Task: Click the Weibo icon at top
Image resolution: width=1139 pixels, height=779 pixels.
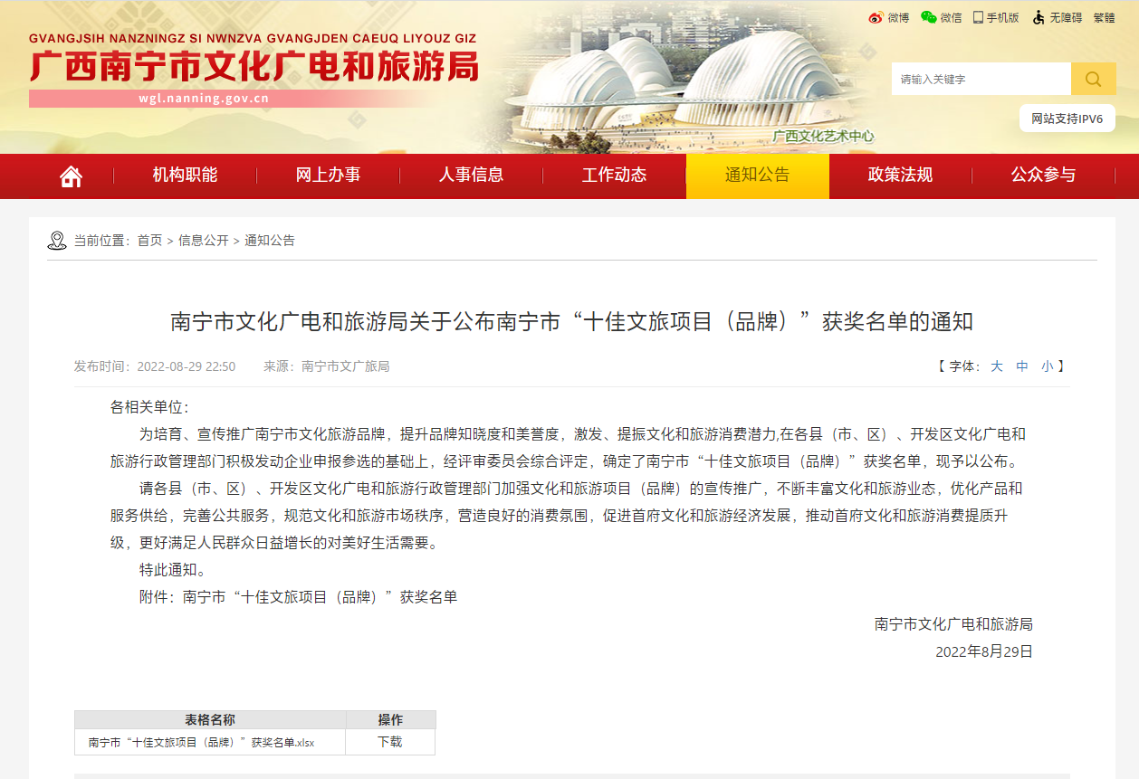Action: (x=876, y=17)
